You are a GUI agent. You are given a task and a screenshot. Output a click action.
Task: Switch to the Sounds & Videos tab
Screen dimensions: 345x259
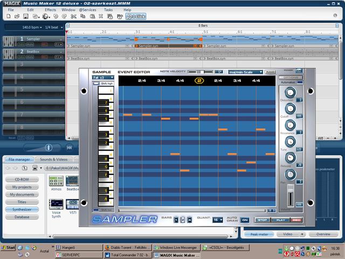click(54, 160)
